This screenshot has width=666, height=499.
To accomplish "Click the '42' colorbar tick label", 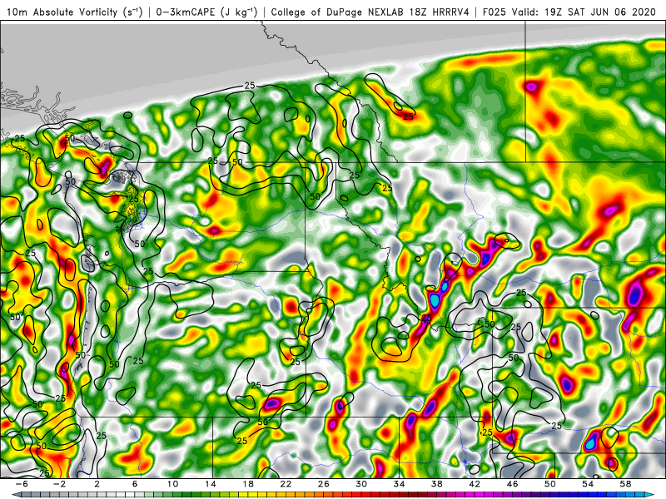I will click(475, 484).
